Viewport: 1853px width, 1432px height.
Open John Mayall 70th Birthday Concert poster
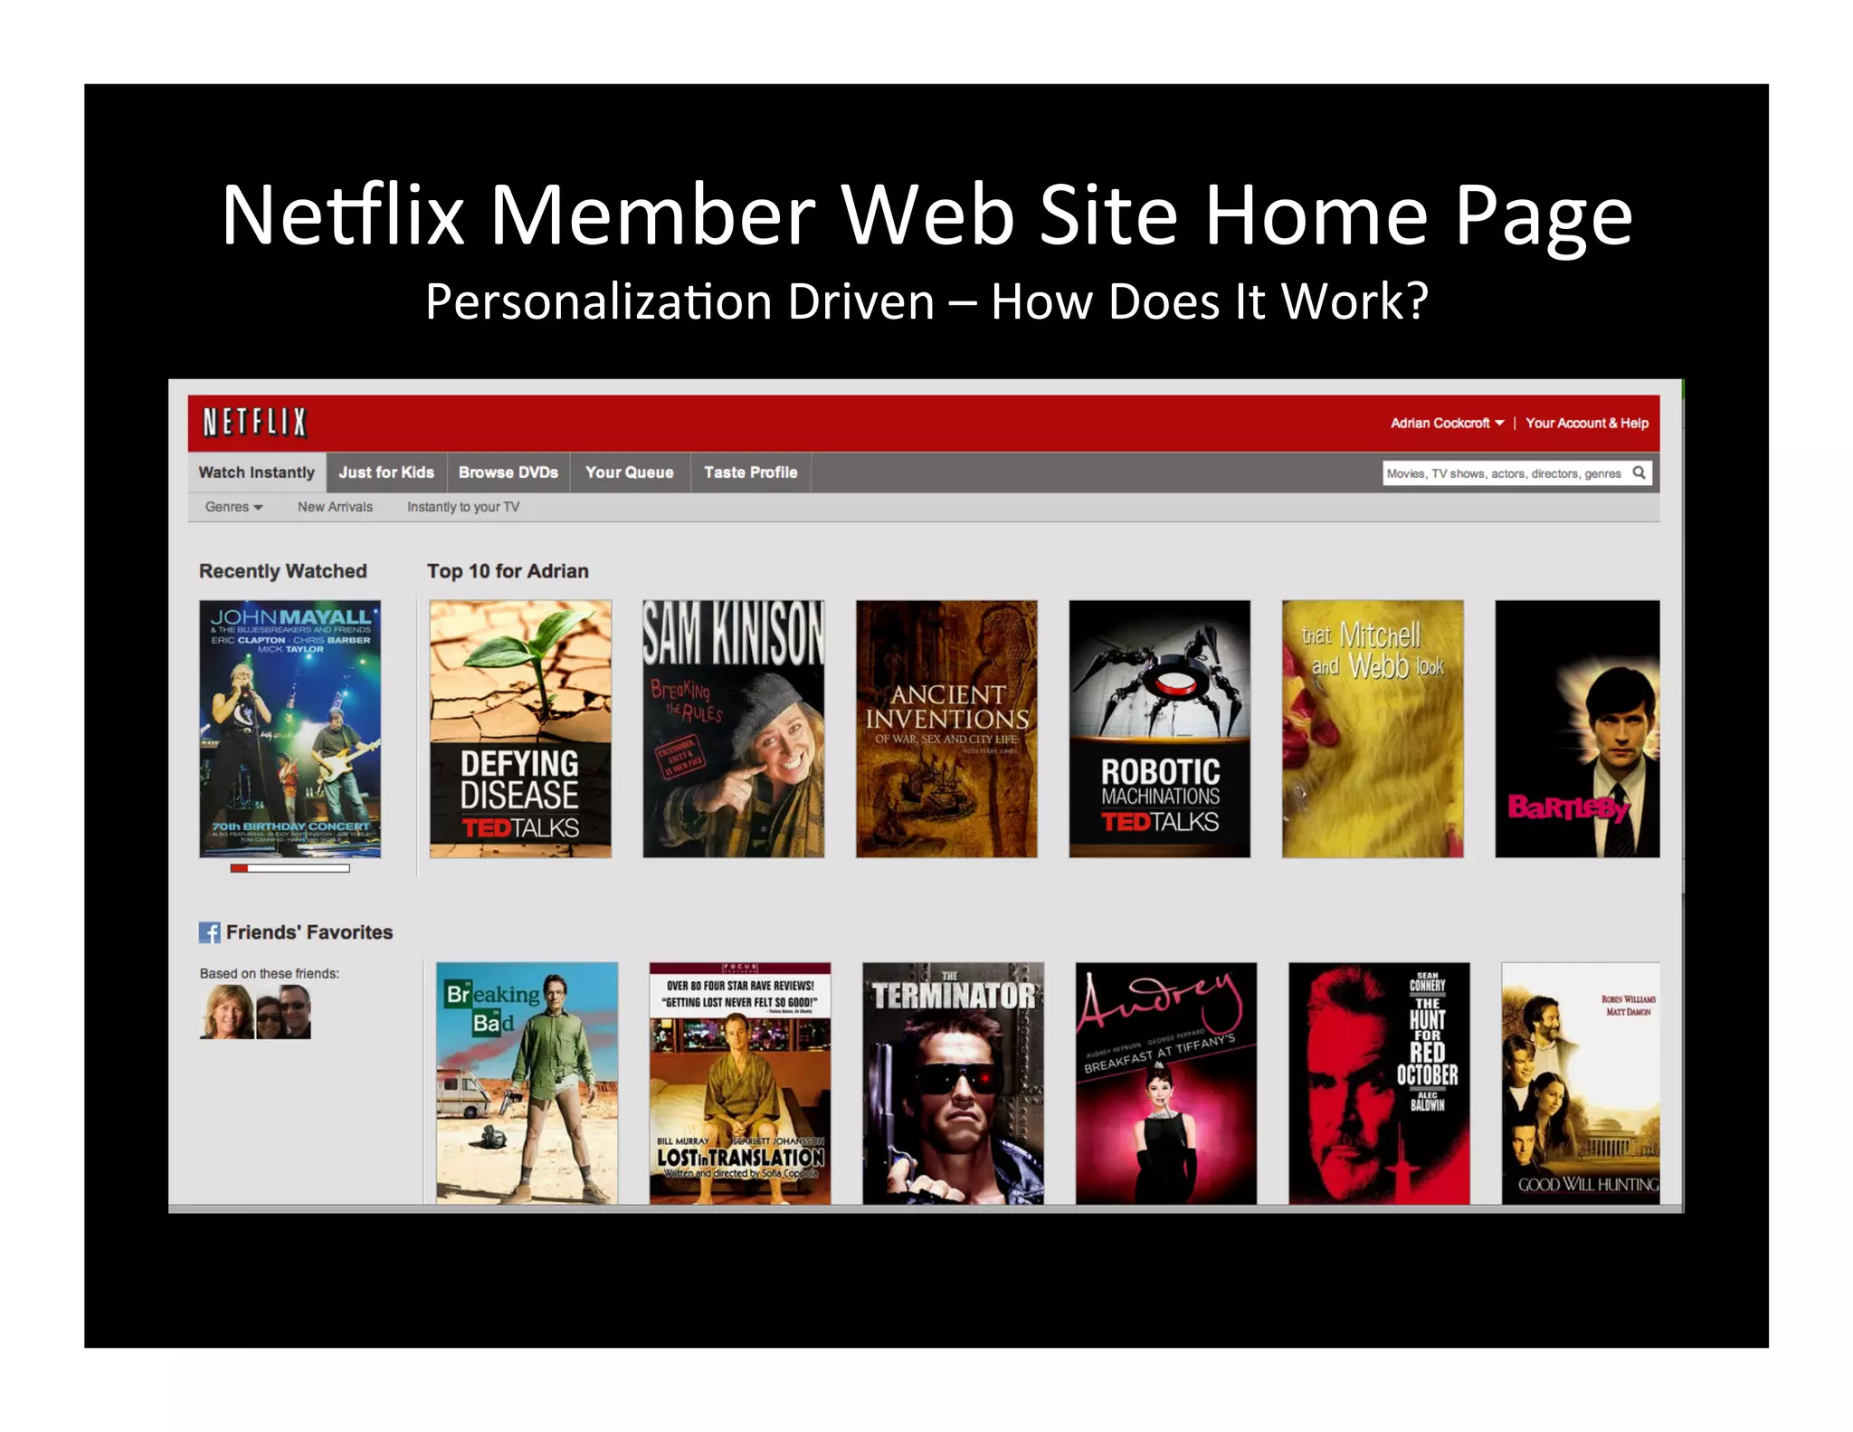point(290,729)
